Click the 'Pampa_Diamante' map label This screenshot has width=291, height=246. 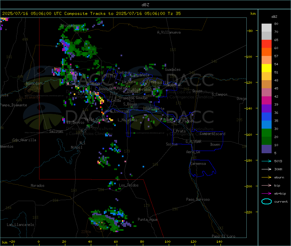pyautogui.click(x=13, y=105)
